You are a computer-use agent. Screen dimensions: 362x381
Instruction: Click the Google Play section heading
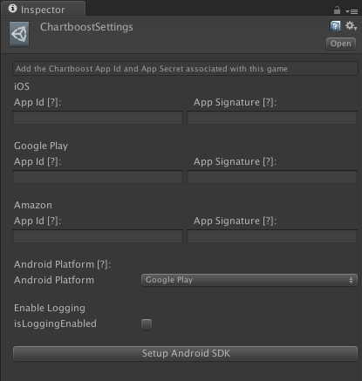pos(41,146)
